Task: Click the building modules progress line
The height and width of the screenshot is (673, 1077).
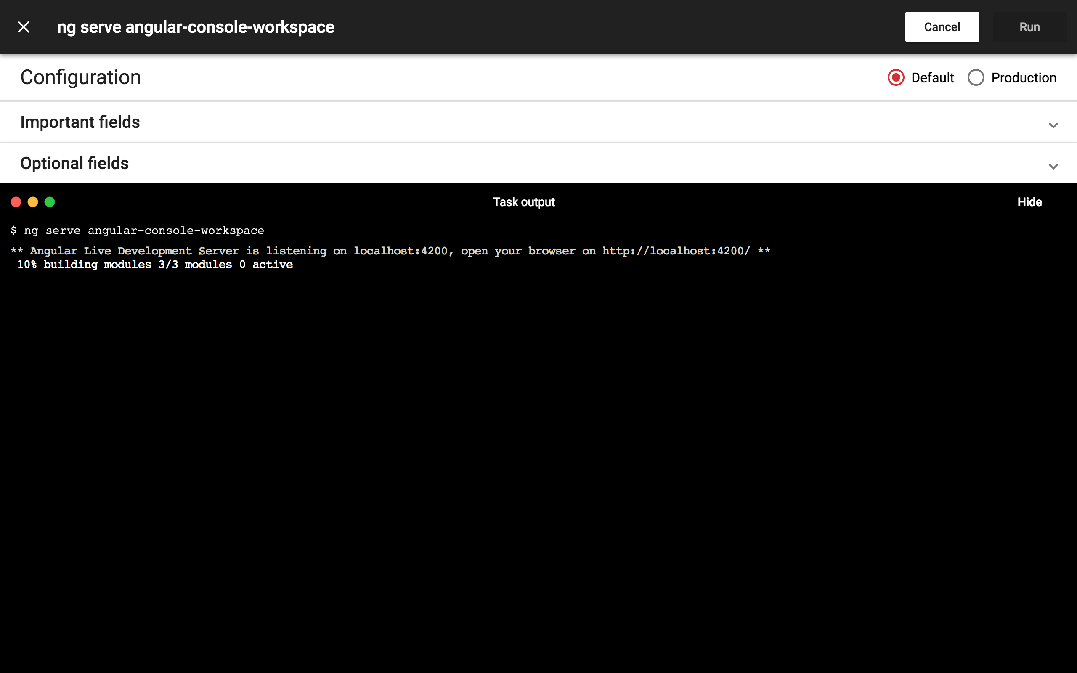Action: point(155,265)
